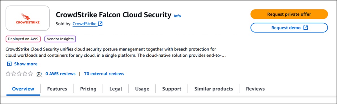337x104 pixels.
Task: Switch to the Pricing tab
Action: (88, 89)
